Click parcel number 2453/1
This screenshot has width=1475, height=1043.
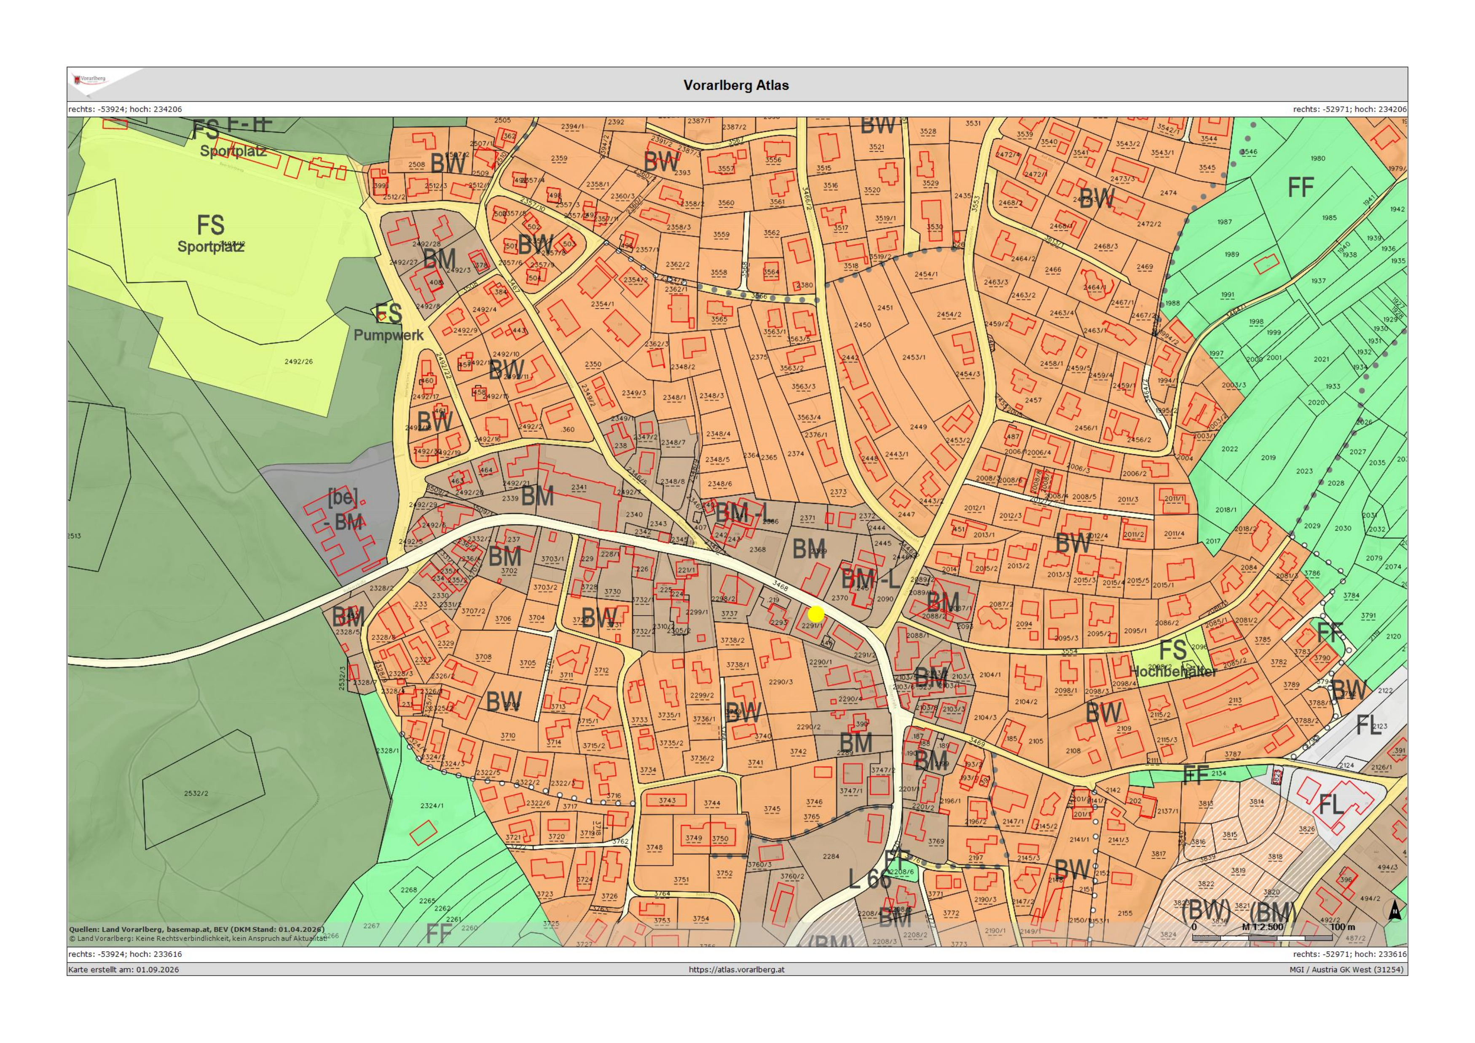[x=914, y=357]
